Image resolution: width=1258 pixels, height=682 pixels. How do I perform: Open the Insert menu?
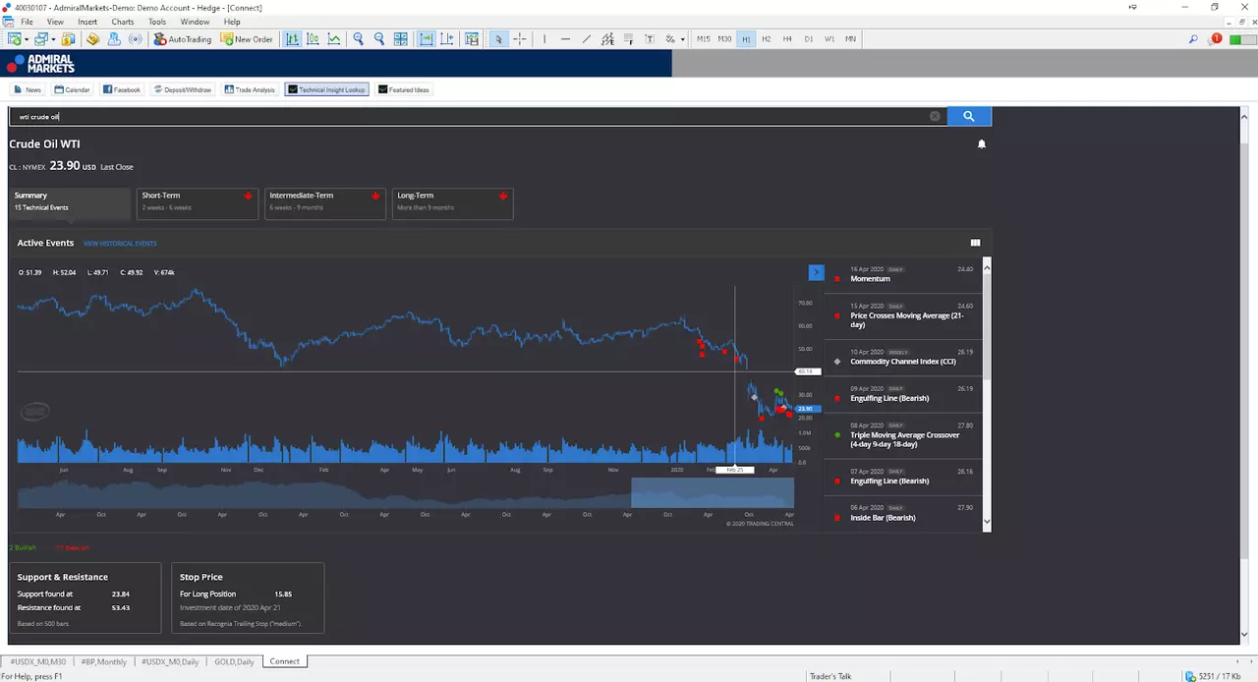[x=87, y=22]
